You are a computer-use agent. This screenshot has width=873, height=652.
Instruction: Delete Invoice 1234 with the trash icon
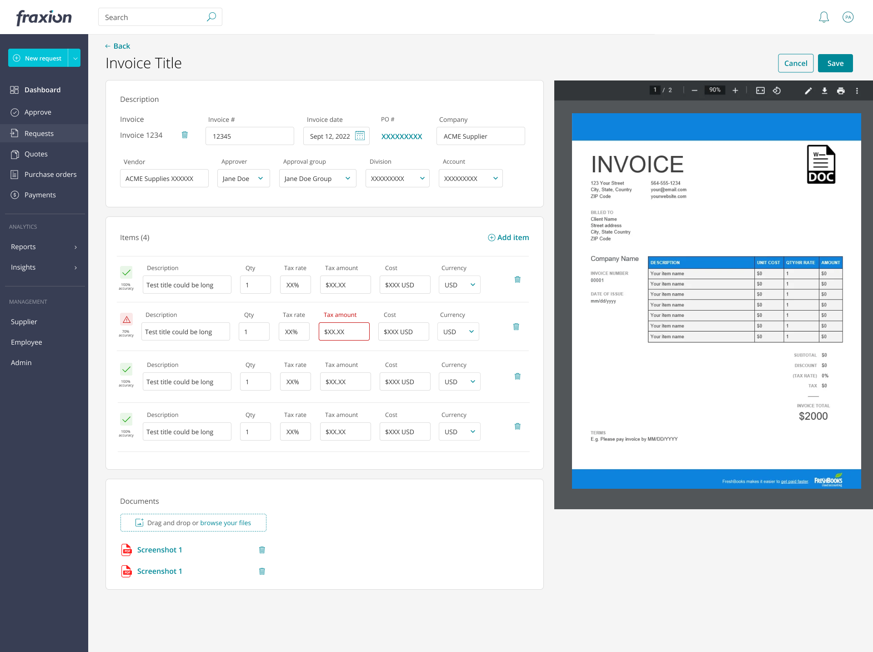185,135
